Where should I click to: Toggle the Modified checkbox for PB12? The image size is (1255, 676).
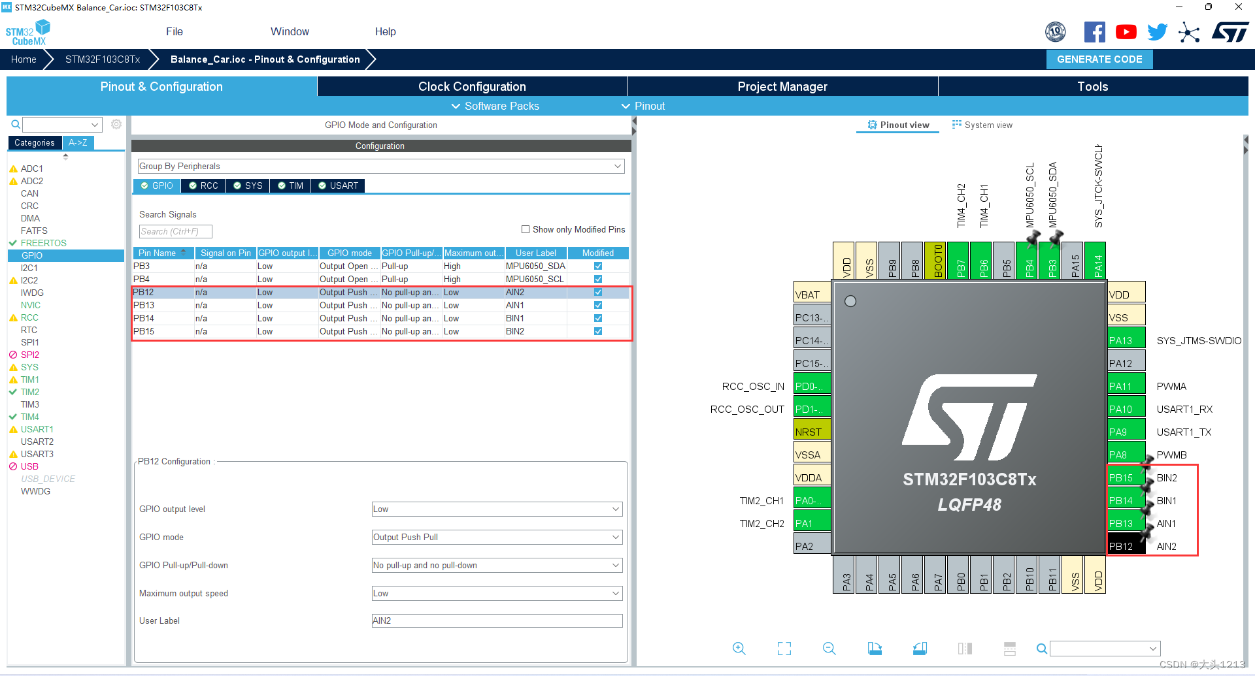pos(598,292)
